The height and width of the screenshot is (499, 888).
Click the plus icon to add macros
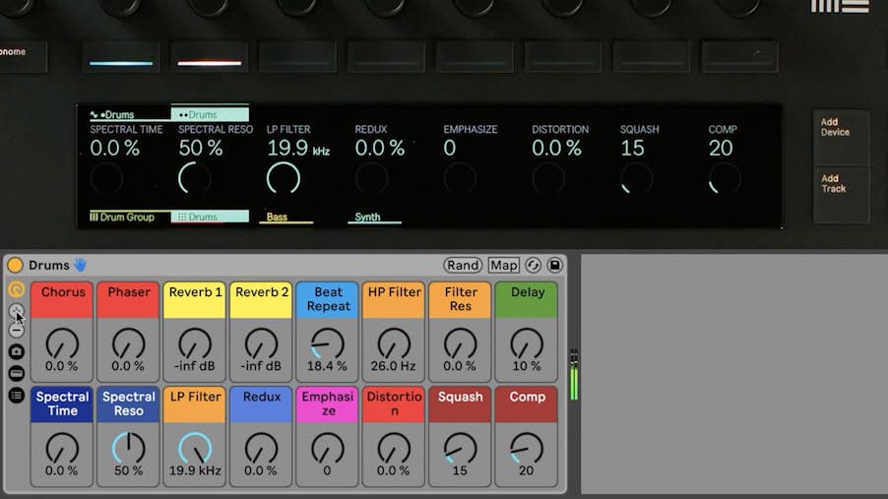[x=16, y=311]
